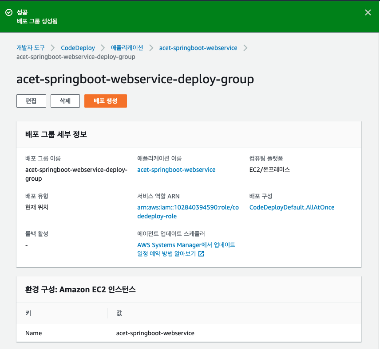Image resolution: width=380 pixels, height=349 pixels.
Task: Open AWS Systems Manager update scheduling link
Action: pyautogui.click(x=186, y=249)
